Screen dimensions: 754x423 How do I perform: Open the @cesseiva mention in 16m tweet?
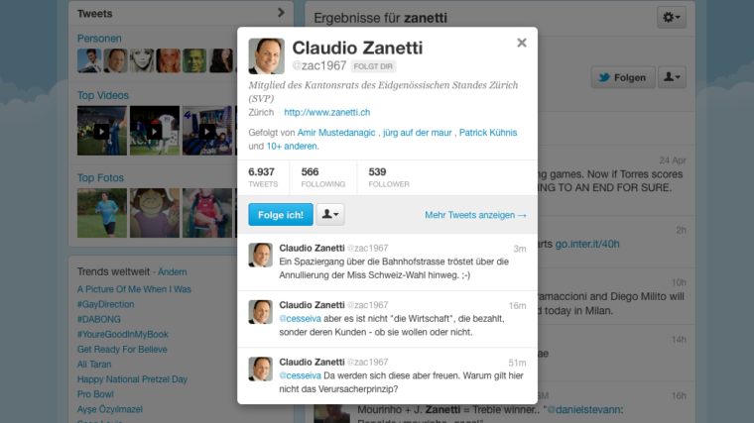tap(300, 319)
